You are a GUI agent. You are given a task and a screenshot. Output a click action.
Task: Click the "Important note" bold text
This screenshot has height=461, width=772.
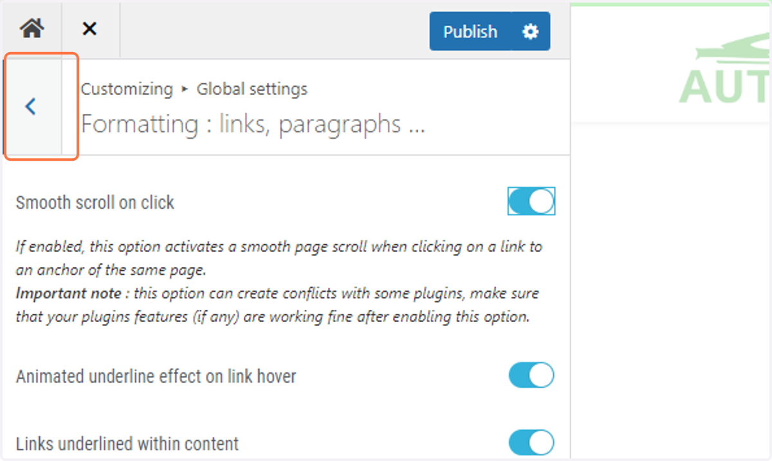[68, 293]
